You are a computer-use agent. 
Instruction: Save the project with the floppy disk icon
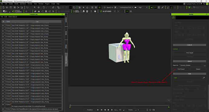pos(11,8)
